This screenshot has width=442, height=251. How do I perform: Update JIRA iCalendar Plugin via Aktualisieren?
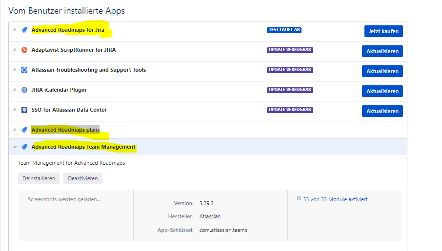coord(382,91)
